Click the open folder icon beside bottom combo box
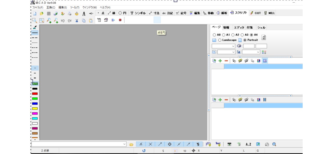The image size is (333, 154). 131,144
